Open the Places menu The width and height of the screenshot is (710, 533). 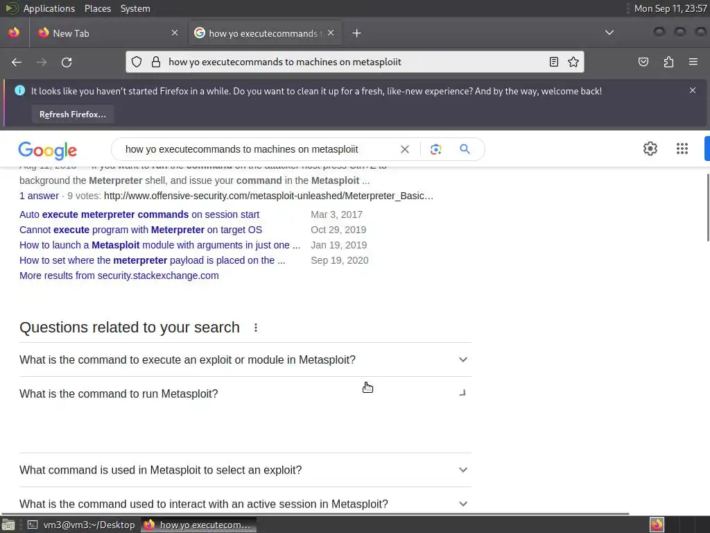pyautogui.click(x=97, y=8)
